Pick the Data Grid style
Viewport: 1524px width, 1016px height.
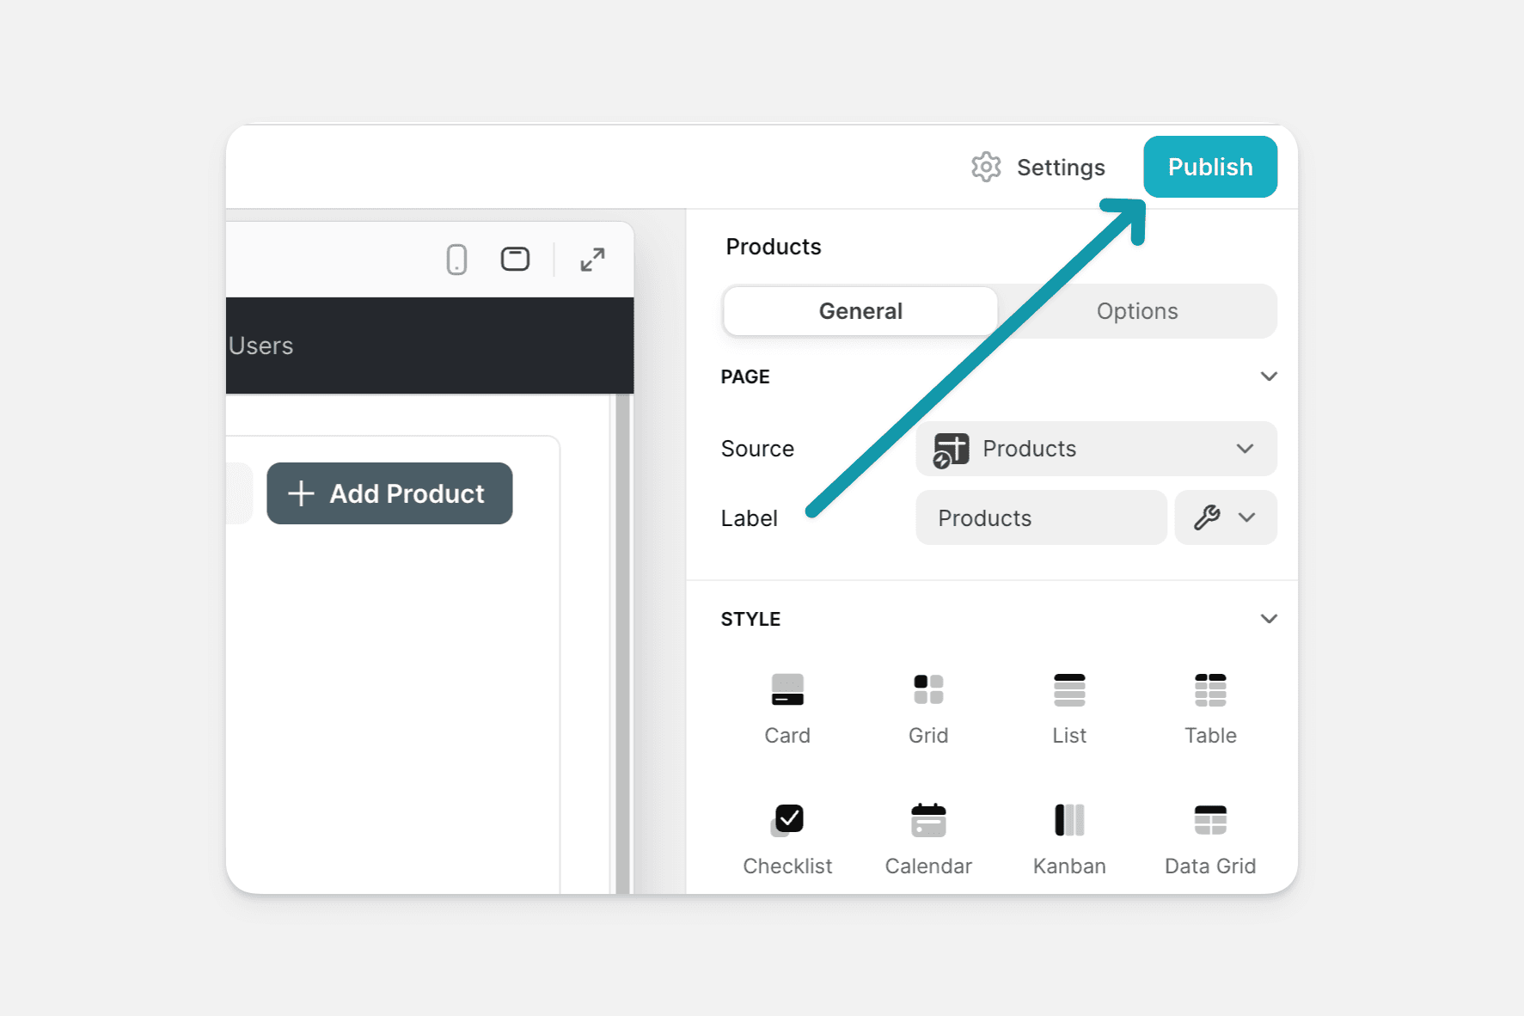click(x=1209, y=838)
